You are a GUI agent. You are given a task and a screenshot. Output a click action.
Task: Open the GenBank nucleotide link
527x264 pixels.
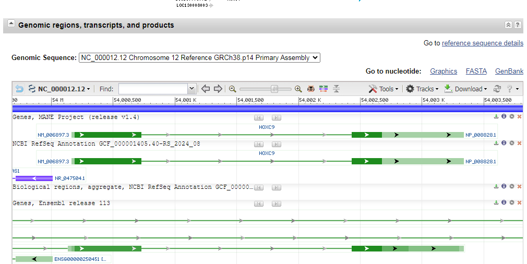click(x=509, y=71)
